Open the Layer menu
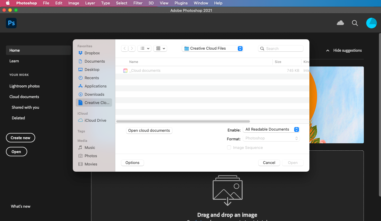This screenshot has height=221, width=381. click(x=90, y=3)
